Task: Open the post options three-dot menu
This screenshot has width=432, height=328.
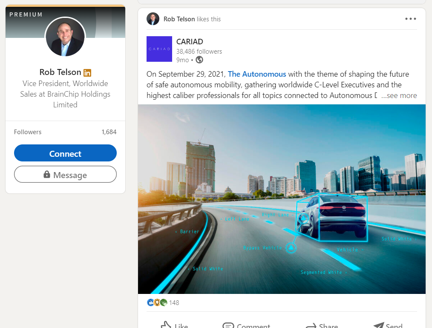Action: pos(411,19)
